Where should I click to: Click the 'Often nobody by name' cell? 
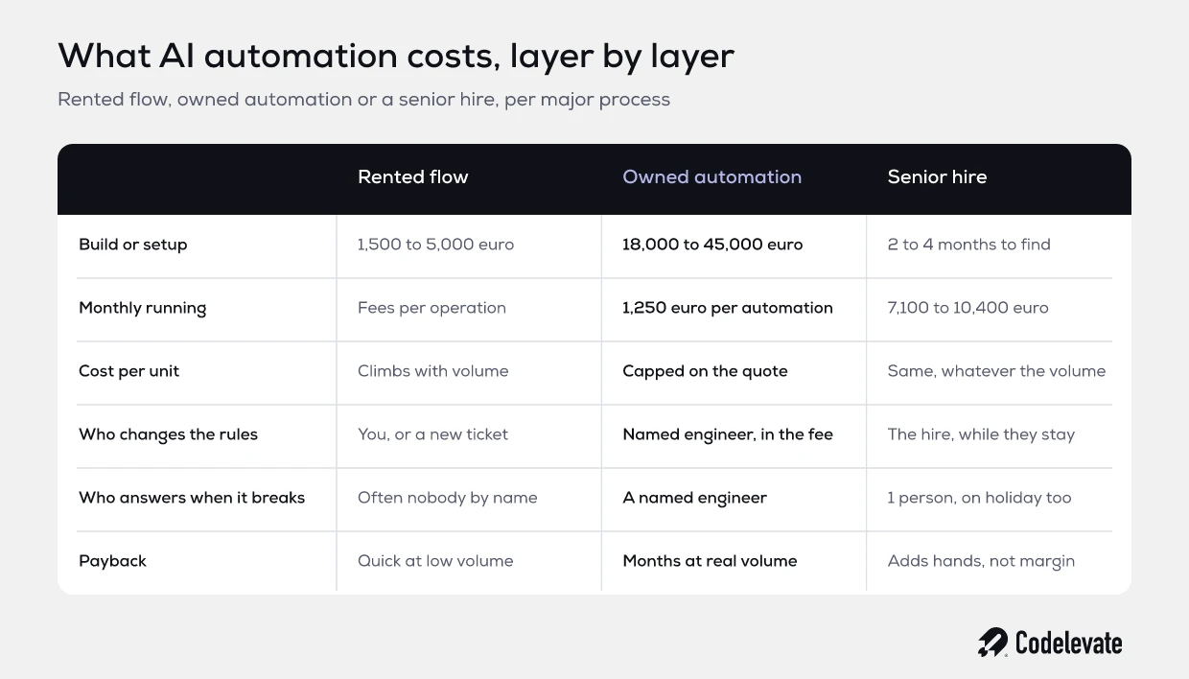(447, 498)
